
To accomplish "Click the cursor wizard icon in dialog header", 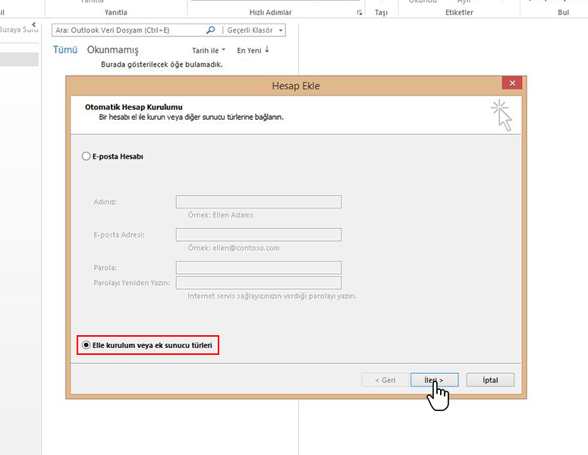I will (x=502, y=115).
